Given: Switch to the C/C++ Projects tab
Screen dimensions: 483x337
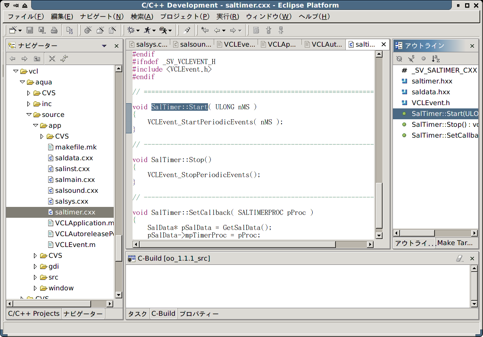Looking at the screenshot, I should tap(33, 313).
